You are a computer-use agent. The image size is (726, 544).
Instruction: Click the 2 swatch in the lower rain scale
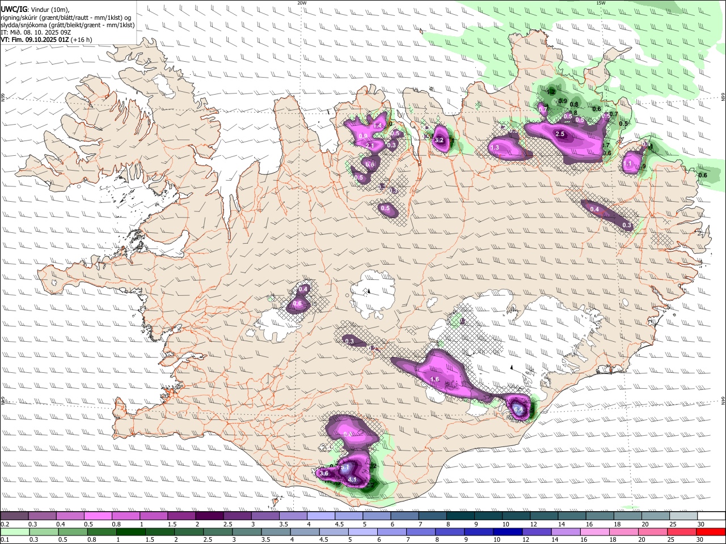[189, 532]
